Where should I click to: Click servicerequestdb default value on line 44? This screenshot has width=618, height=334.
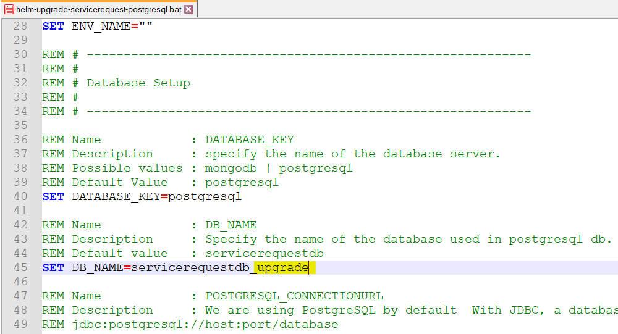pos(265,253)
